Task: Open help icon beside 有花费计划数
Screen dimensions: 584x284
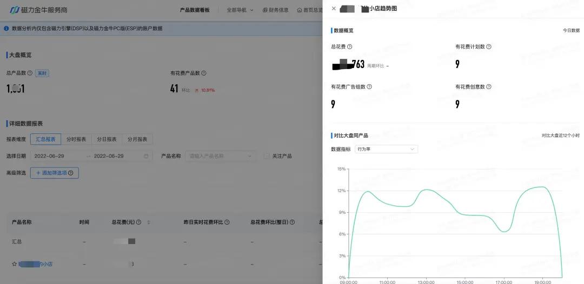Action: (x=489, y=47)
